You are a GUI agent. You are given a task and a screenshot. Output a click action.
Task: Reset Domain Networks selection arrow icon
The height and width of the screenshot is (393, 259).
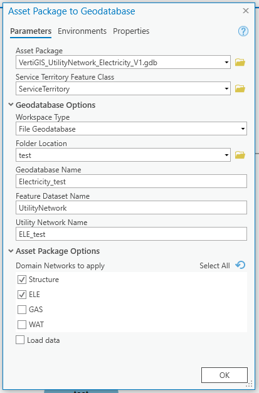[240, 265]
